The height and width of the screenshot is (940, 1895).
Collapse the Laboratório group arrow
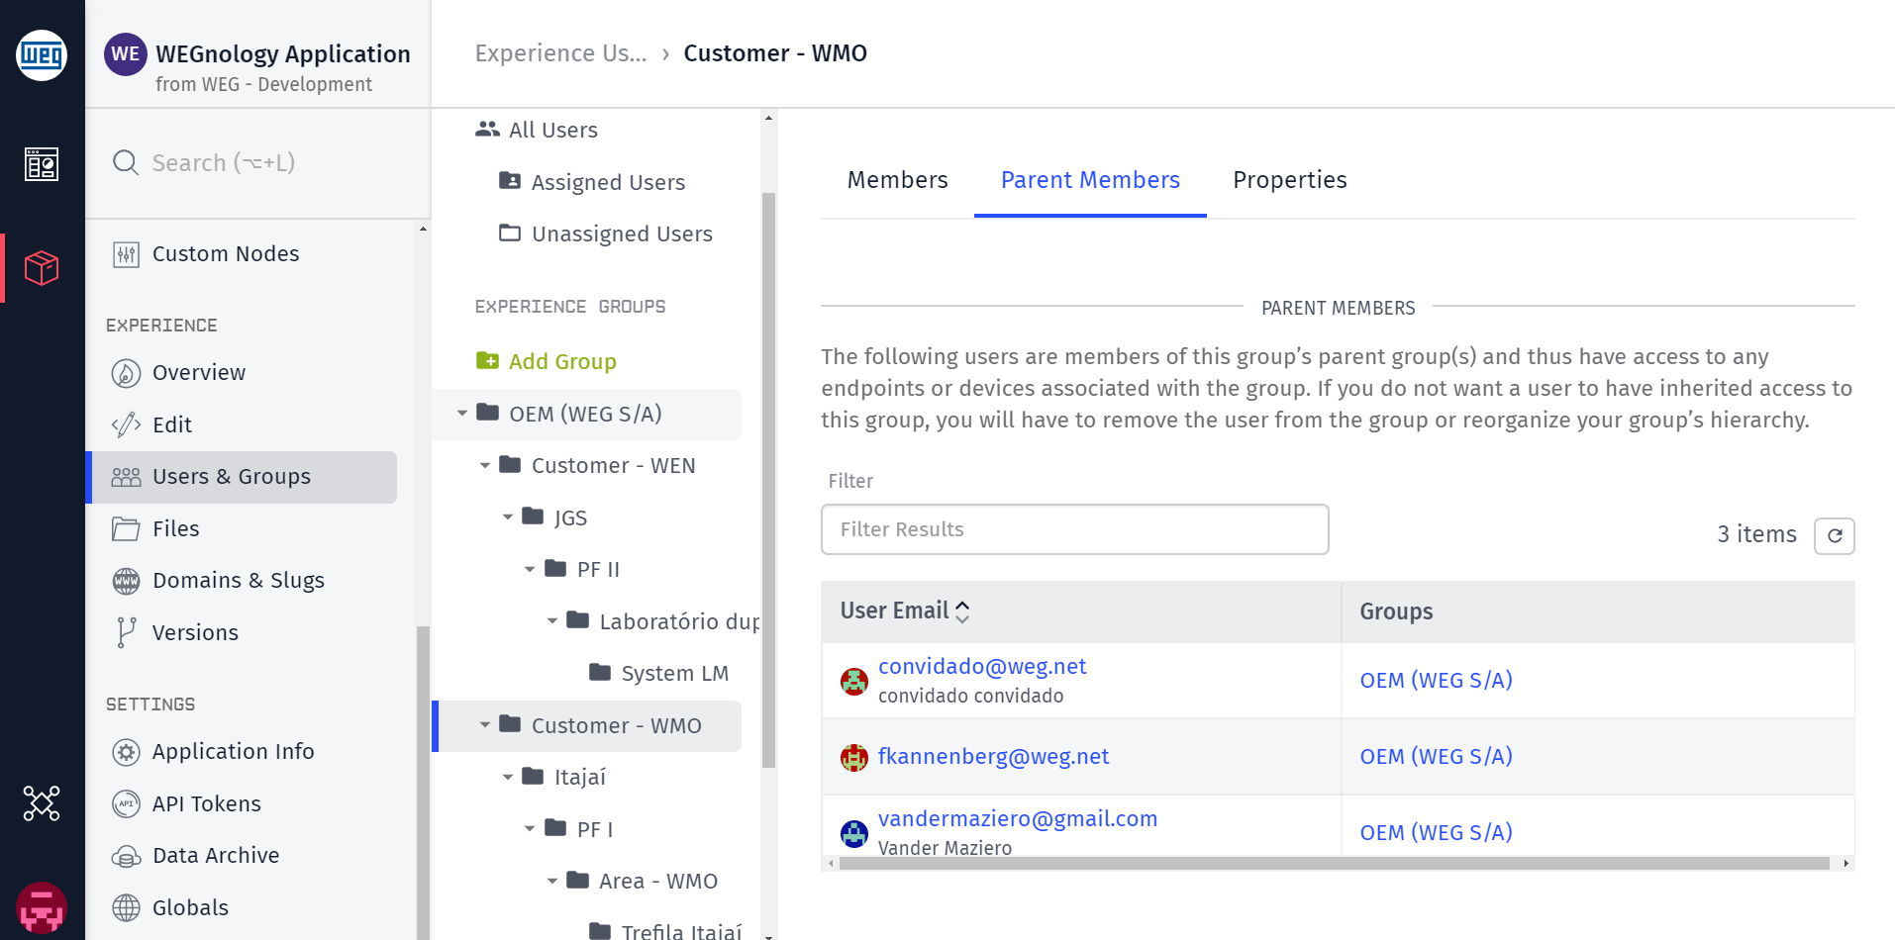pos(552,620)
